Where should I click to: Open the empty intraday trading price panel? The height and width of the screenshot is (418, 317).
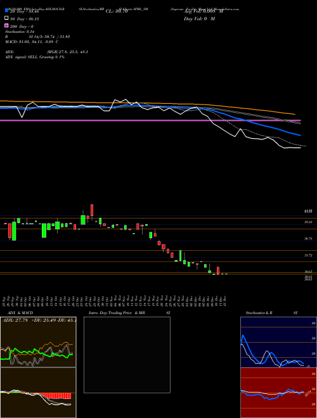pos(127,355)
